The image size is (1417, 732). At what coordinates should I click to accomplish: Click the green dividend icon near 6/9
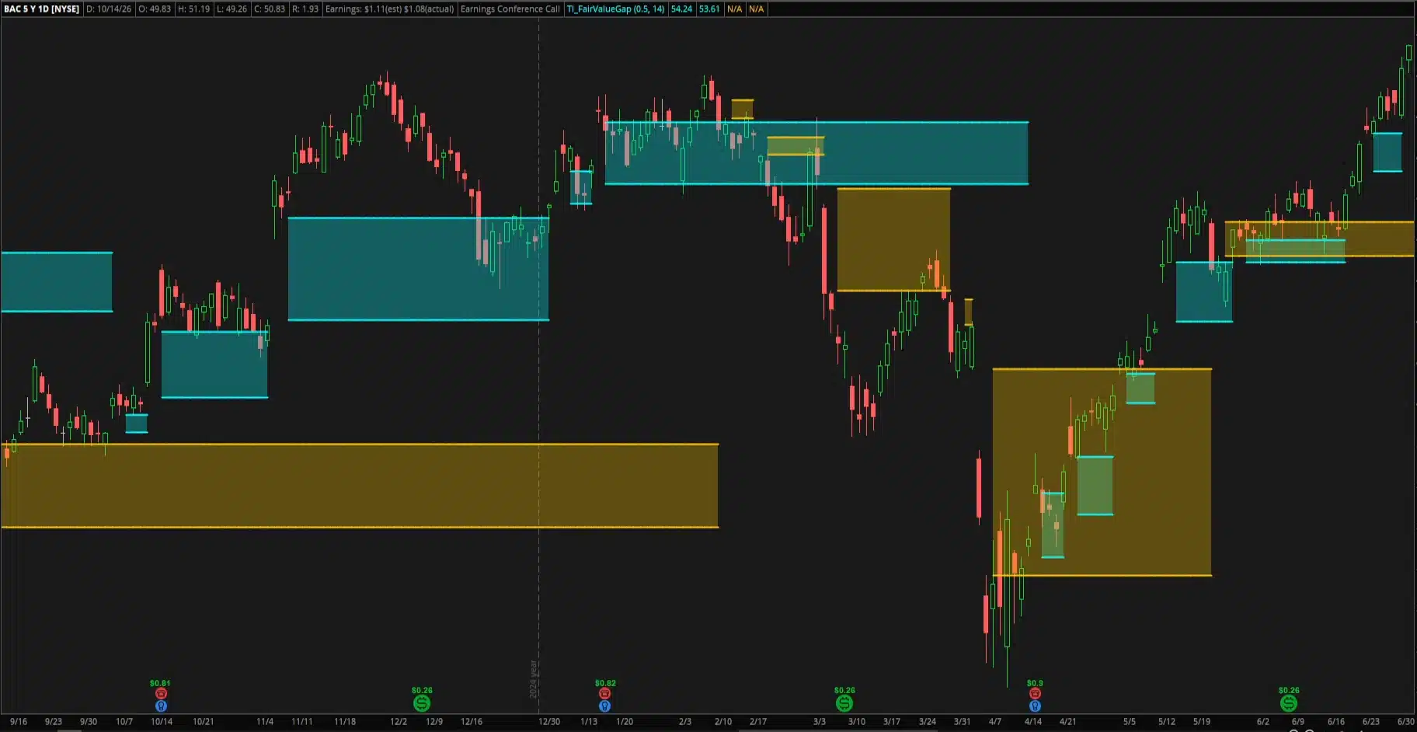[1288, 703]
